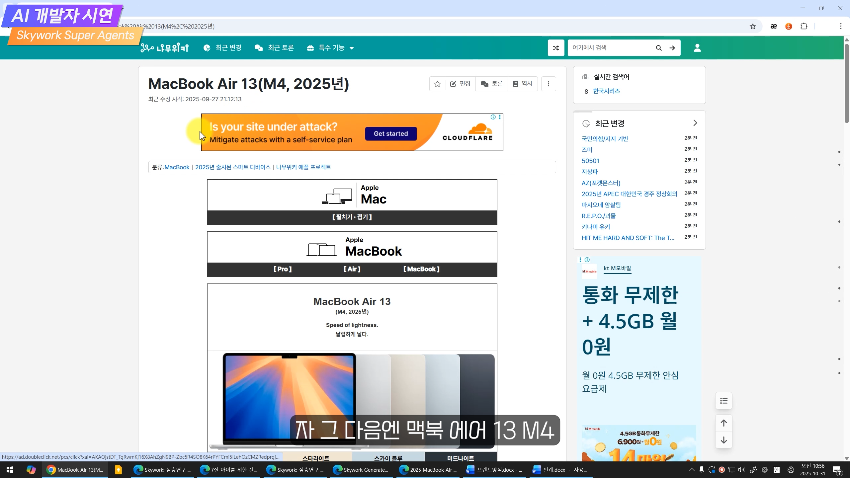Click the Namuwiki logo
This screenshot has width=850, height=478.
164,48
